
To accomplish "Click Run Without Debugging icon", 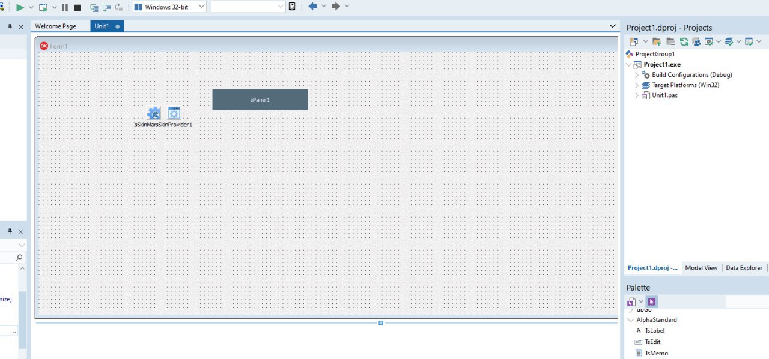I will [43, 7].
